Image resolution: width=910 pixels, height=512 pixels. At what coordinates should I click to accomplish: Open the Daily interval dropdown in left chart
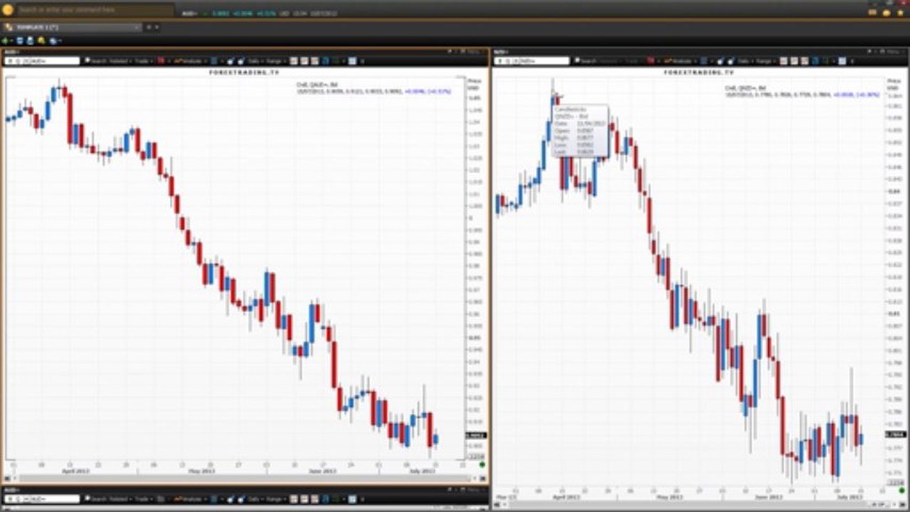255,61
